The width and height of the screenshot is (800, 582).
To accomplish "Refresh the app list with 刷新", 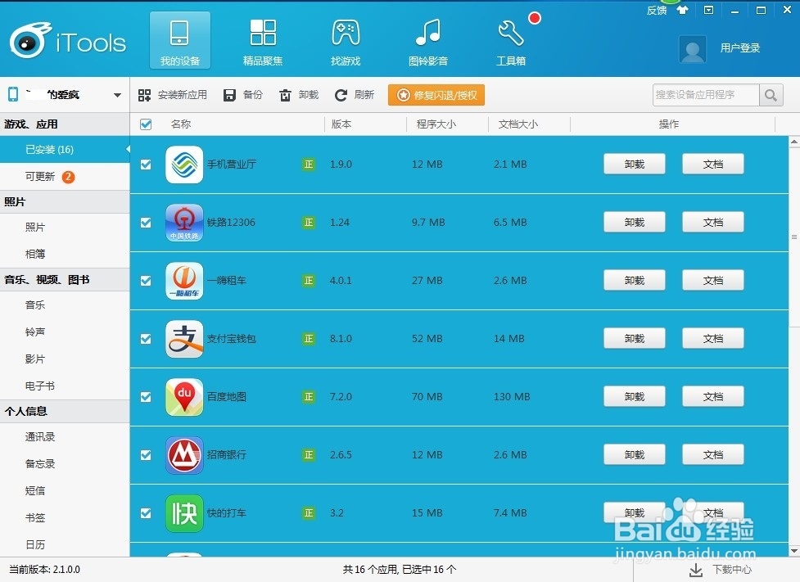I will pos(355,94).
